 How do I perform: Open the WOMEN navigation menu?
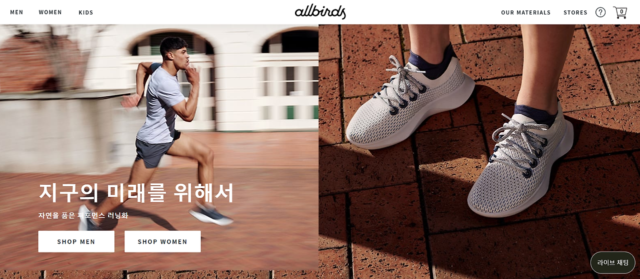(50, 12)
